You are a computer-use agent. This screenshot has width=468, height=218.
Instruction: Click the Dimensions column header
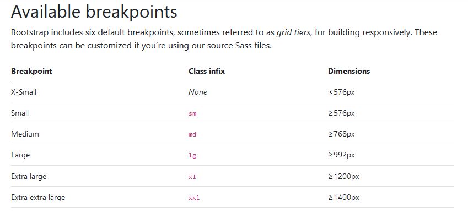349,71
